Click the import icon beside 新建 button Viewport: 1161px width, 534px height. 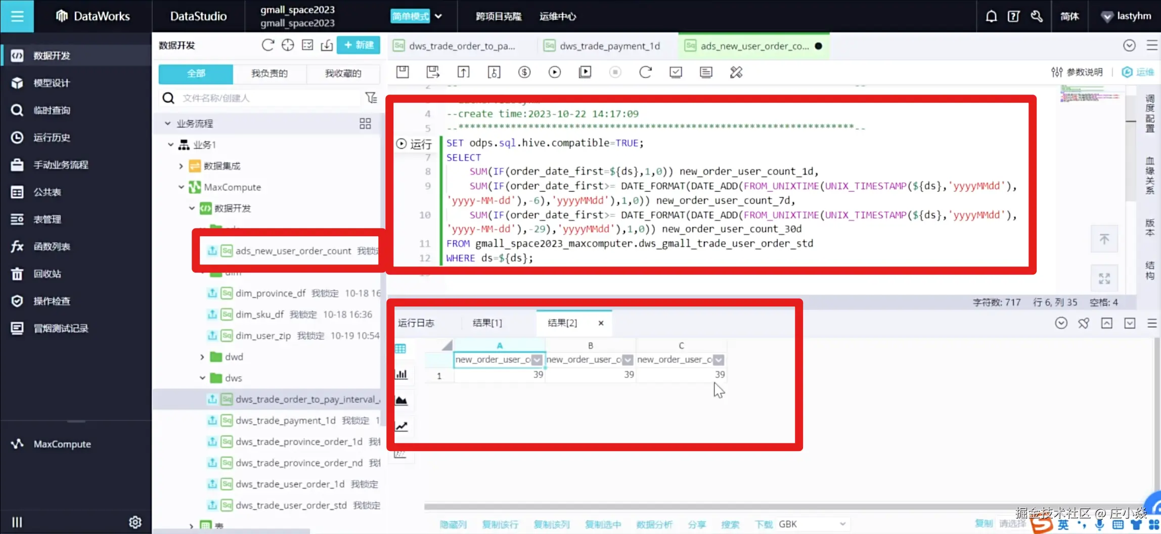[327, 45]
